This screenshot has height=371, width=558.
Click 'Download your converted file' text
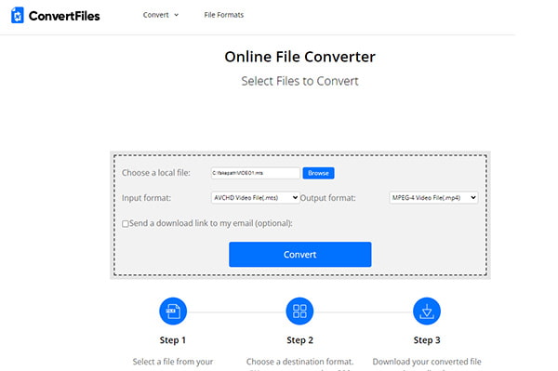coord(427,362)
